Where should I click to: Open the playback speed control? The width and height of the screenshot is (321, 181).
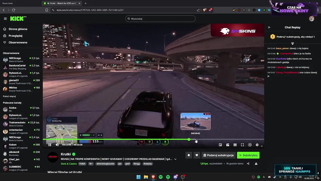[x=250, y=145]
